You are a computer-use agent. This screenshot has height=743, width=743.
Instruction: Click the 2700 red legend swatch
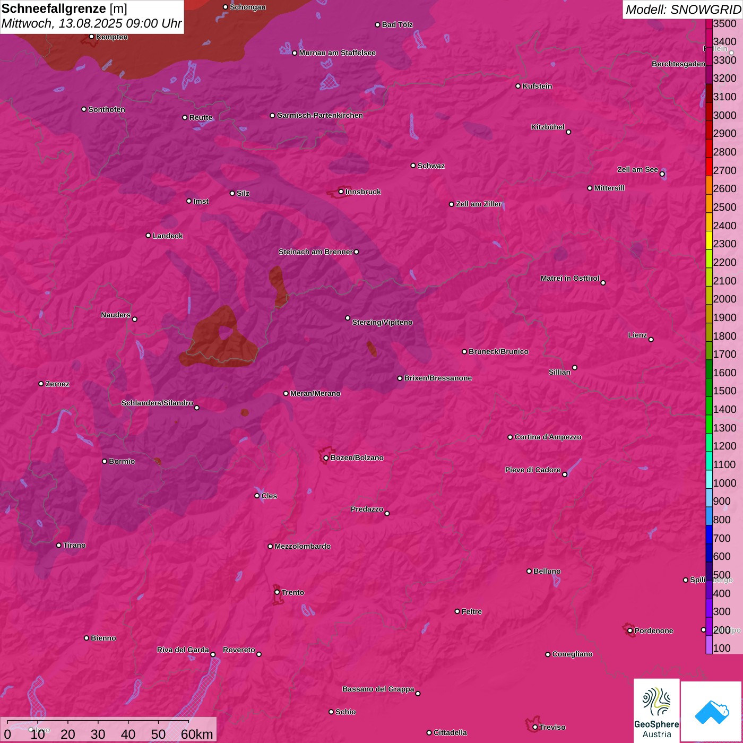pyautogui.click(x=709, y=167)
